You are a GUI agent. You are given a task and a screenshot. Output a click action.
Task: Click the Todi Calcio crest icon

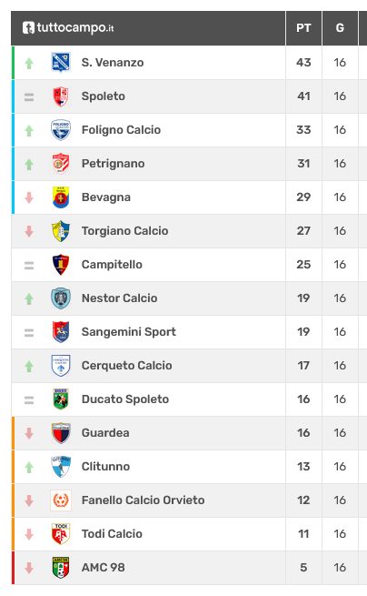click(61, 533)
